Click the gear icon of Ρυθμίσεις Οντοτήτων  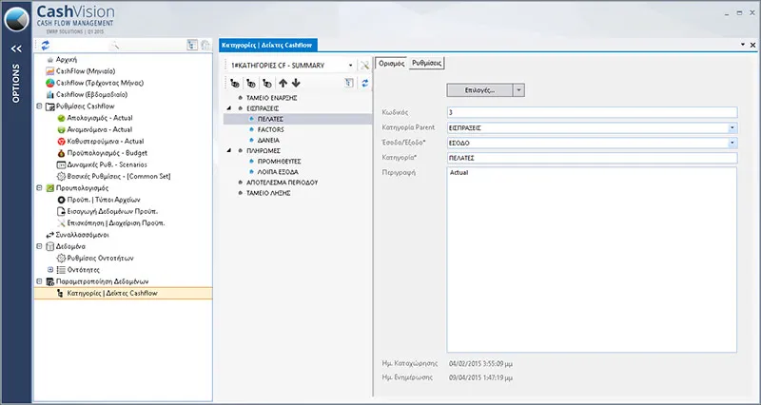click(x=61, y=258)
